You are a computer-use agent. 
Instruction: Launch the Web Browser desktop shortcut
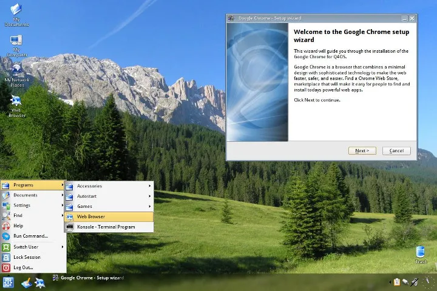tap(16, 106)
